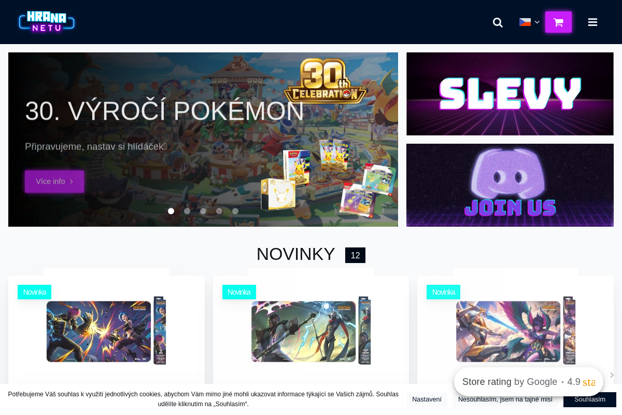Open the third playmat product with winged characters
This screenshot has width=622, height=415.
coord(516,331)
